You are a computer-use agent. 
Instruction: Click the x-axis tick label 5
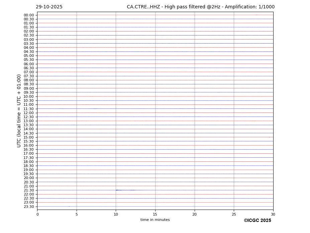tap(77, 214)
